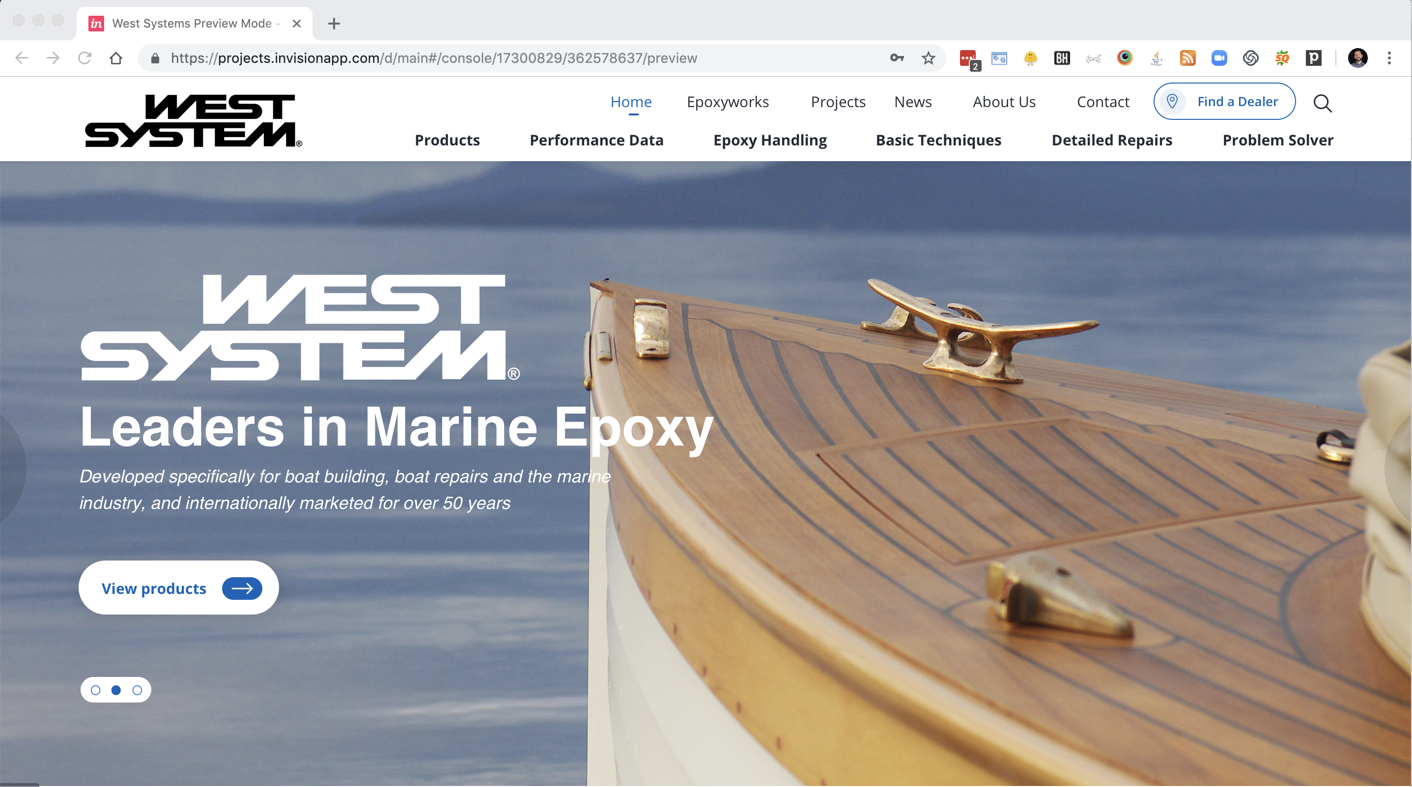This screenshot has width=1412, height=787.
Task: Click the Find a Dealer button
Action: coord(1224,102)
